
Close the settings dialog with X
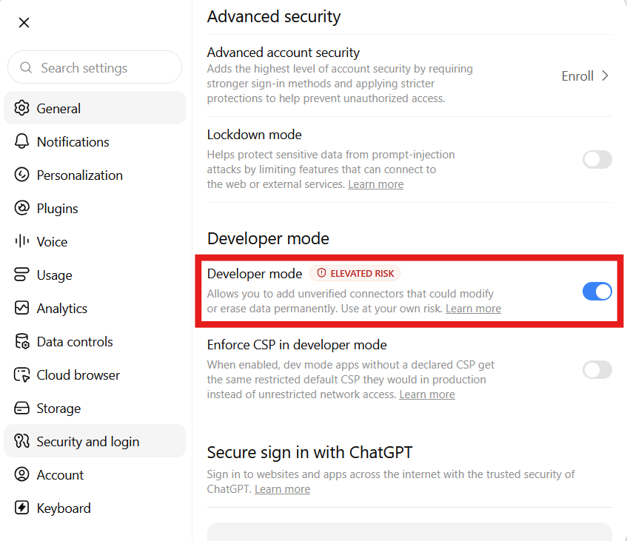pos(24,23)
